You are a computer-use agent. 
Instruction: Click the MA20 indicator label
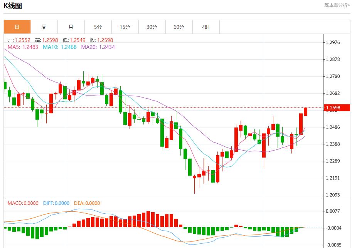point(98,47)
